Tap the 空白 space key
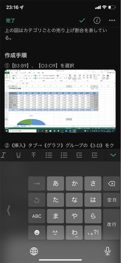Image resolution: width=121 pixels, height=263 pixels. pyautogui.click(x=112, y=200)
